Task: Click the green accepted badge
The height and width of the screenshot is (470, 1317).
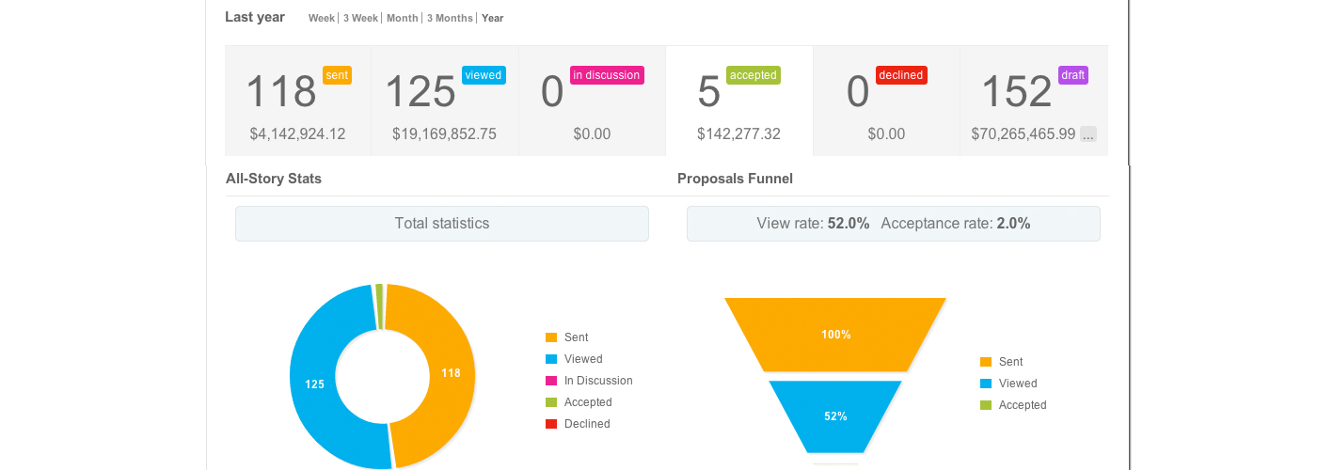Action: [x=754, y=75]
